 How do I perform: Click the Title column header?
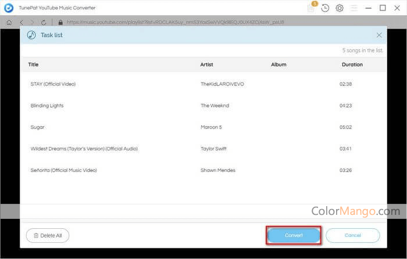33,64
